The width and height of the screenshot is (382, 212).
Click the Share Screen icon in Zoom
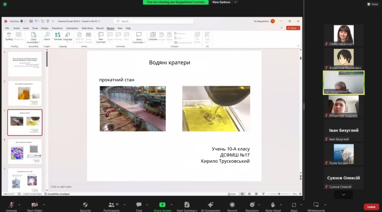tap(162, 205)
